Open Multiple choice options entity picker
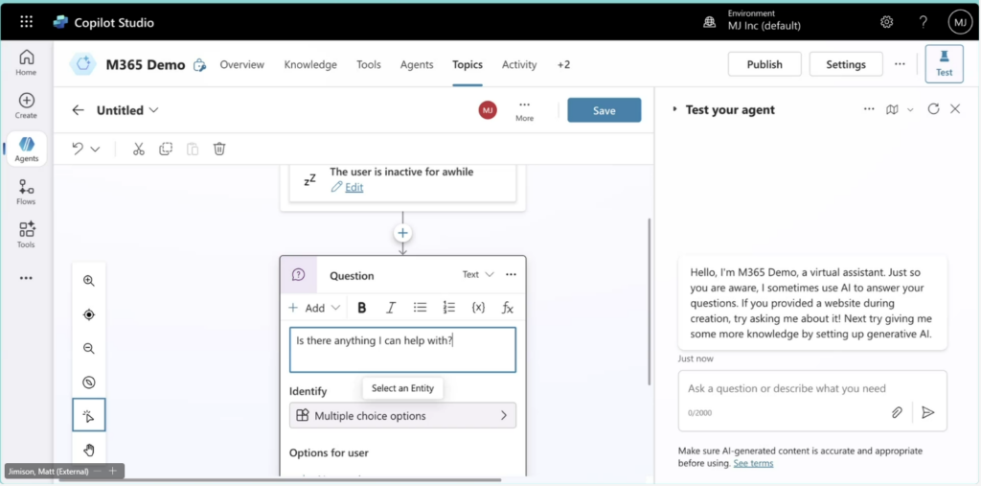Screen dimensions: 981x486 [x=403, y=415]
